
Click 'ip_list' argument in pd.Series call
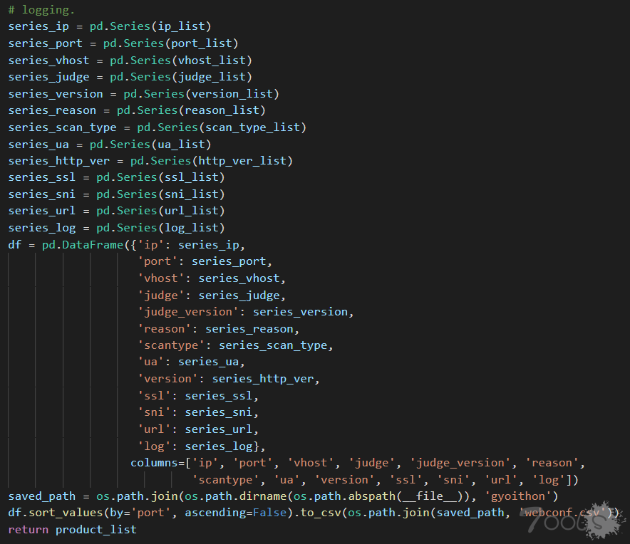pyautogui.click(x=181, y=26)
